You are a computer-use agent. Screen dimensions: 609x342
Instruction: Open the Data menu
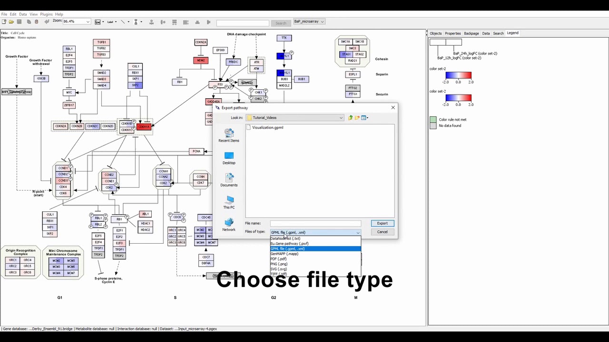pyautogui.click(x=23, y=14)
